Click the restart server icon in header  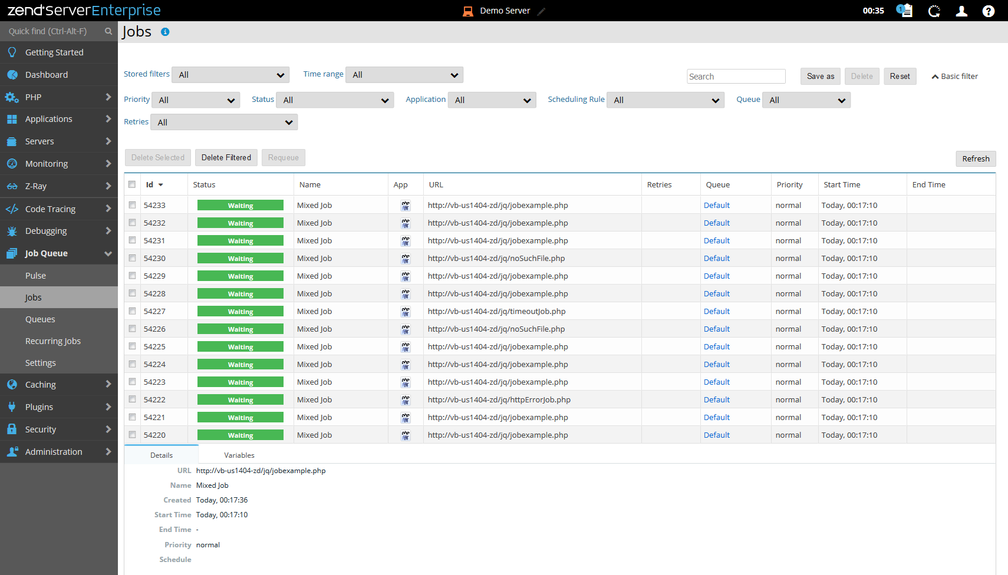pyautogui.click(x=934, y=11)
